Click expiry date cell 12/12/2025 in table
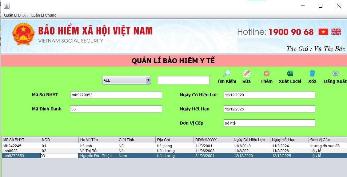The image size is (347, 177). click(x=289, y=156)
